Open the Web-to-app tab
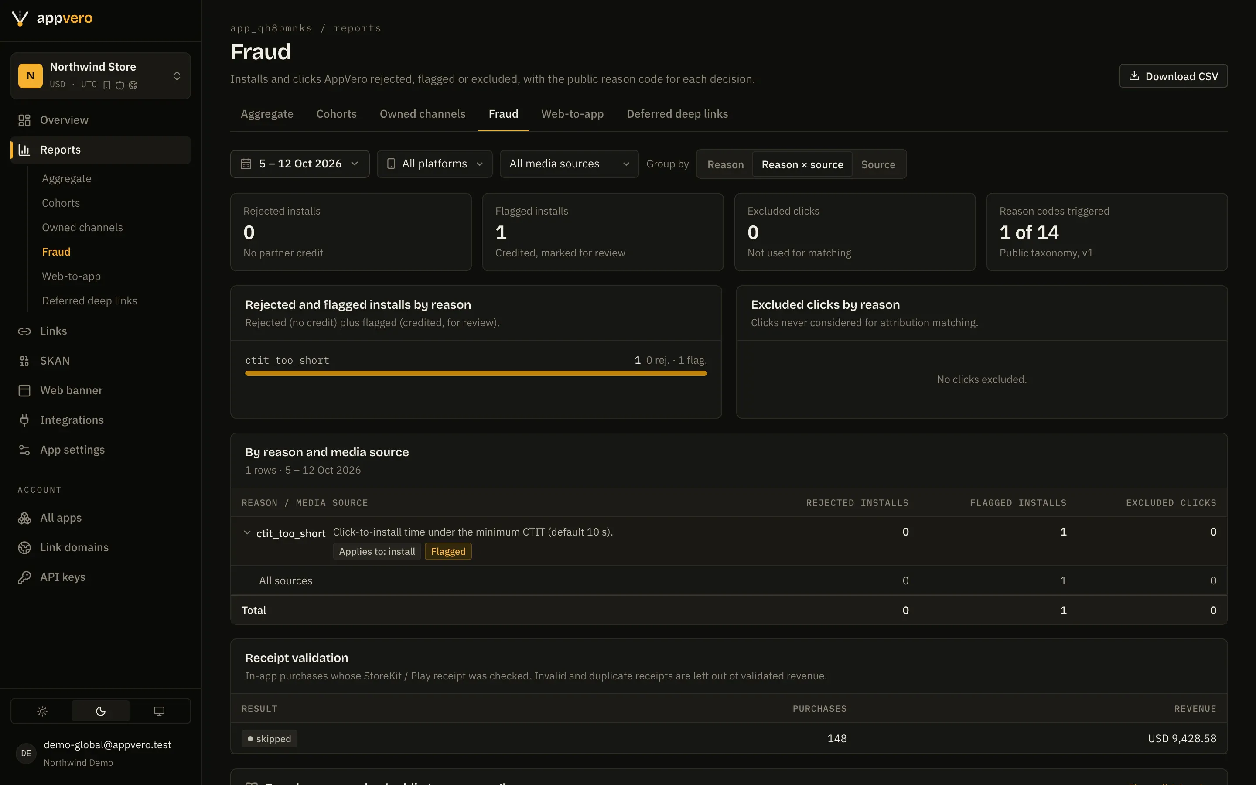 572,114
